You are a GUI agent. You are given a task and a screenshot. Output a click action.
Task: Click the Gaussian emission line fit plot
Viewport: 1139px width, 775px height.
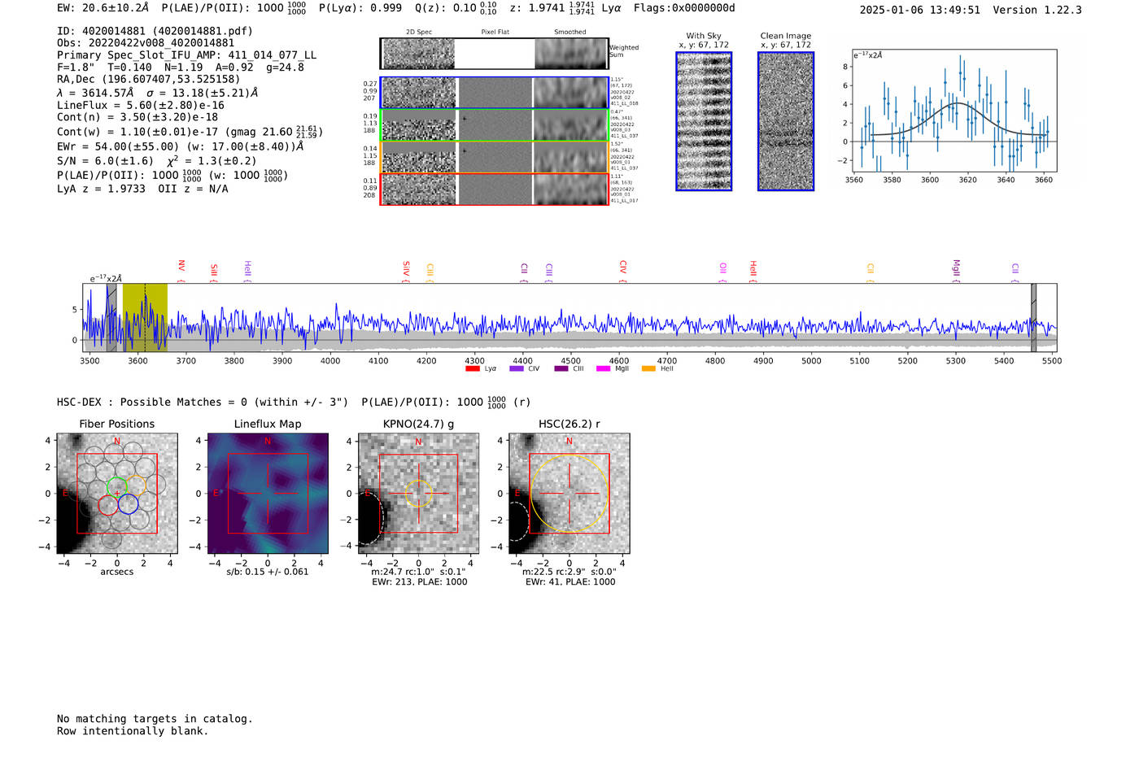pos(955,111)
